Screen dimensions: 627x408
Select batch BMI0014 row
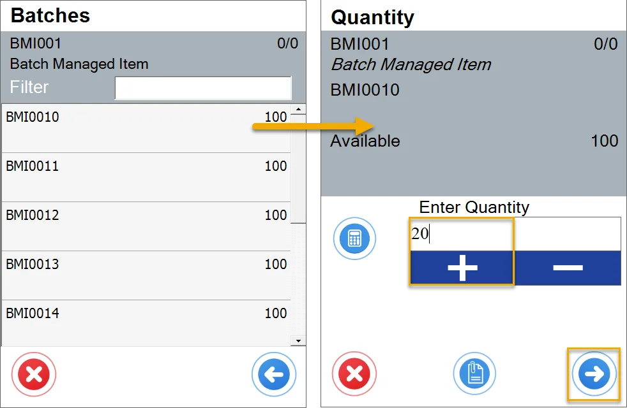146,323
